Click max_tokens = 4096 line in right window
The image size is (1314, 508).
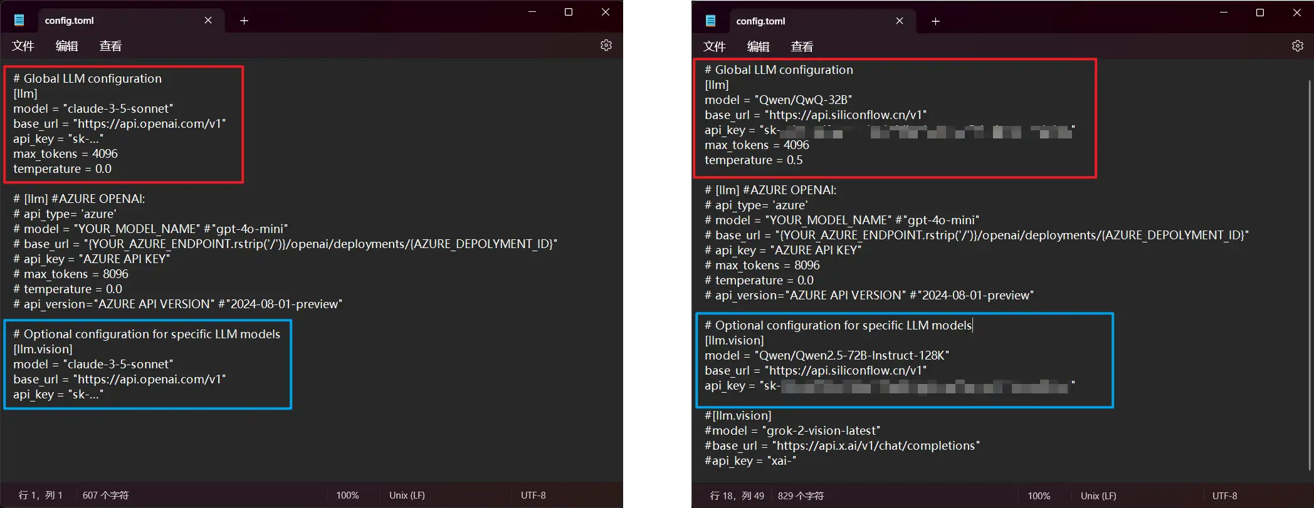tap(757, 145)
